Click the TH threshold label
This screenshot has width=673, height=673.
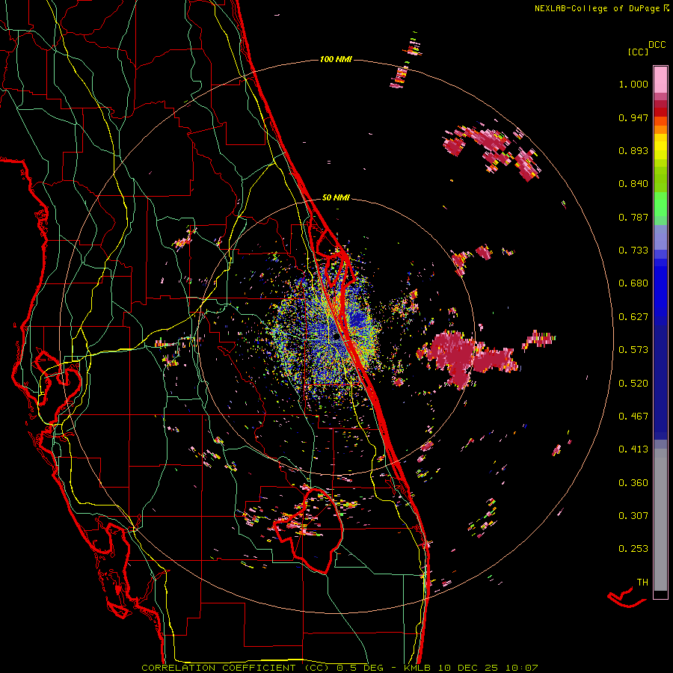(x=642, y=583)
